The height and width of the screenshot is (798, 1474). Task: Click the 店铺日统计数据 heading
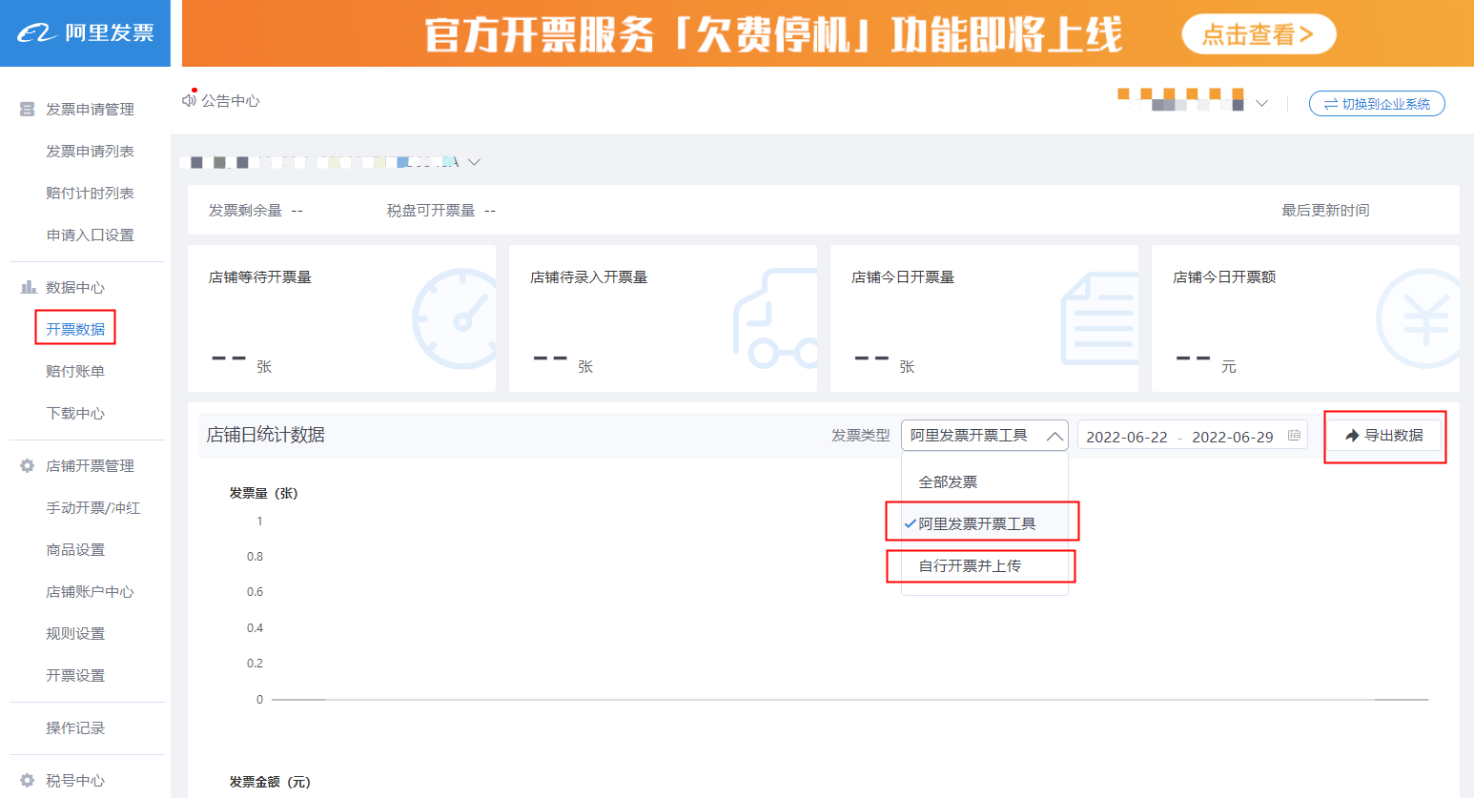pos(266,435)
